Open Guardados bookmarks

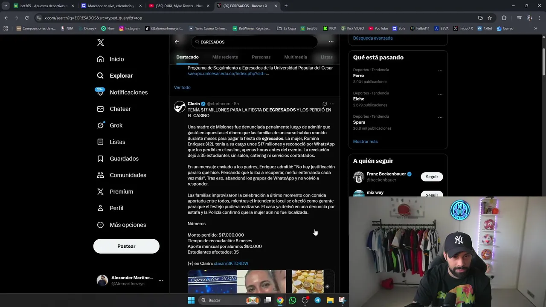(x=118, y=159)
